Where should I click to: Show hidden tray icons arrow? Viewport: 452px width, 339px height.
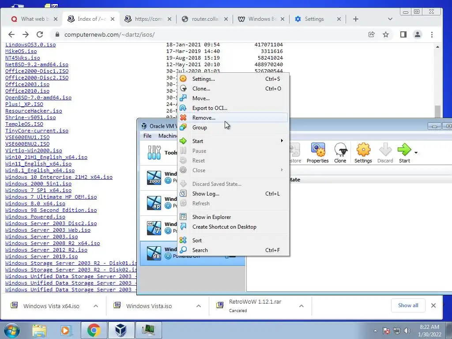pyautogui.click(x=375, y=331)
